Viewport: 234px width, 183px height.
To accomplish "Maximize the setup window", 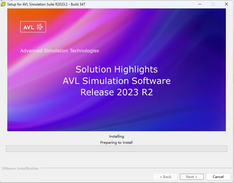I will point(213,4).
